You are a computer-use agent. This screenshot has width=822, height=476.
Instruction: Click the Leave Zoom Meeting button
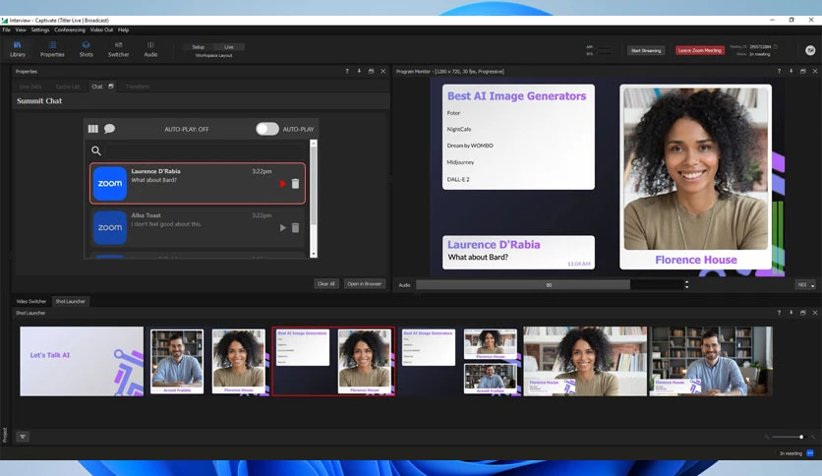700,50
